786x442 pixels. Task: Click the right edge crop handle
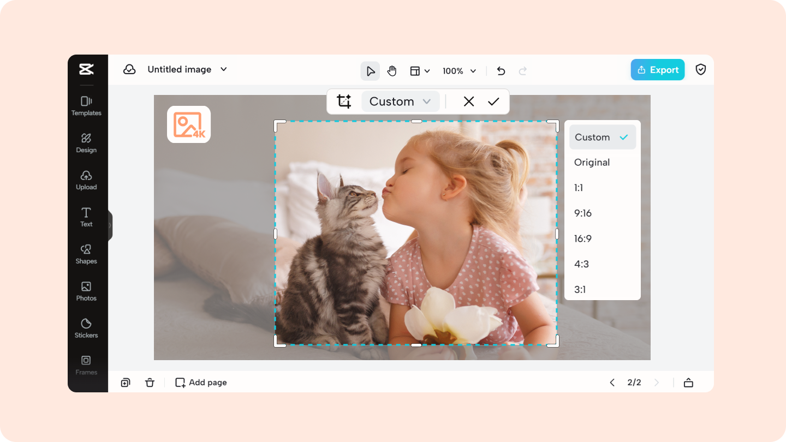(557, 234)
